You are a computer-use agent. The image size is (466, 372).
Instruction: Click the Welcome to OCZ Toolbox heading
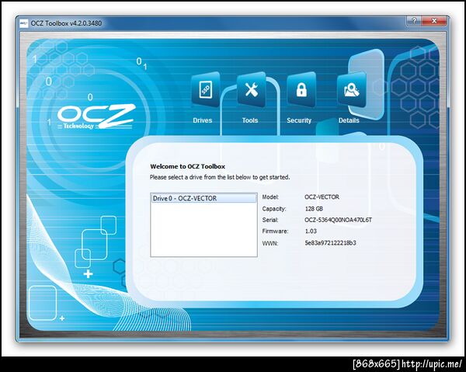click(x=187, y=166)
